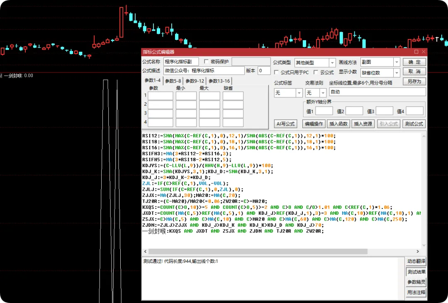The width and height of the screenshot is (448, 303).
Task: Tick the 公式只用于PC checkbox
Action: click(x=276, y=72)
